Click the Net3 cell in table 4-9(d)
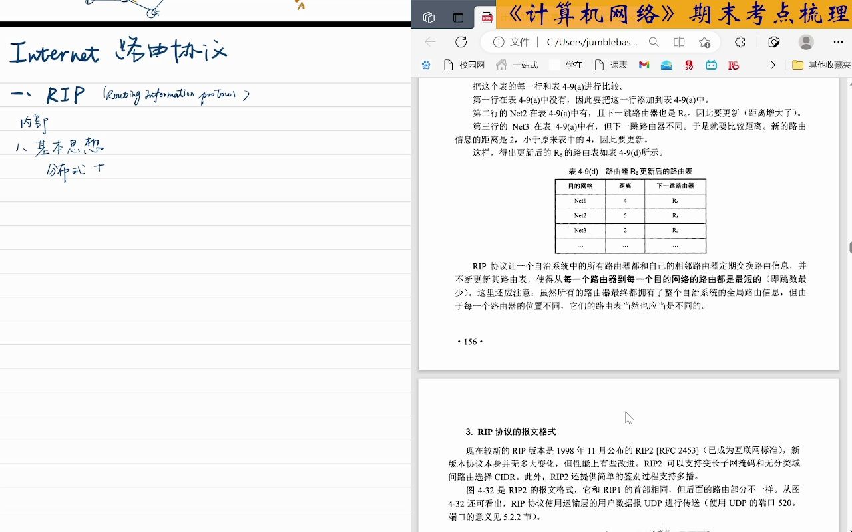Image resolution: width=852 pixels, height=532 pixels. (x=580, y=230)
